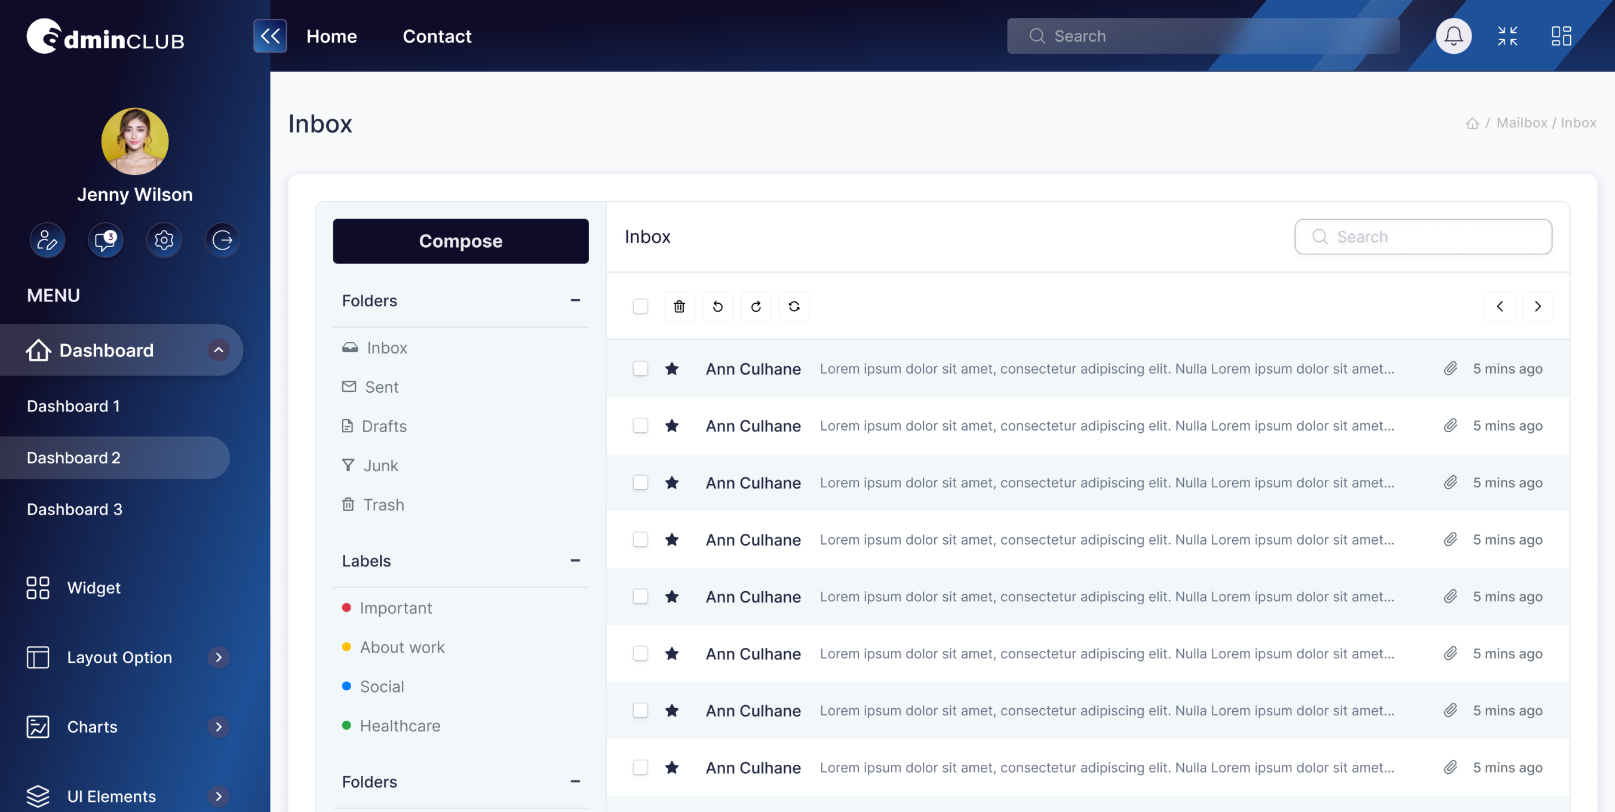The height and width of the screenshot is (812, 1615).
Task: Click the Drafts folder link
Action: click(384, 426)
